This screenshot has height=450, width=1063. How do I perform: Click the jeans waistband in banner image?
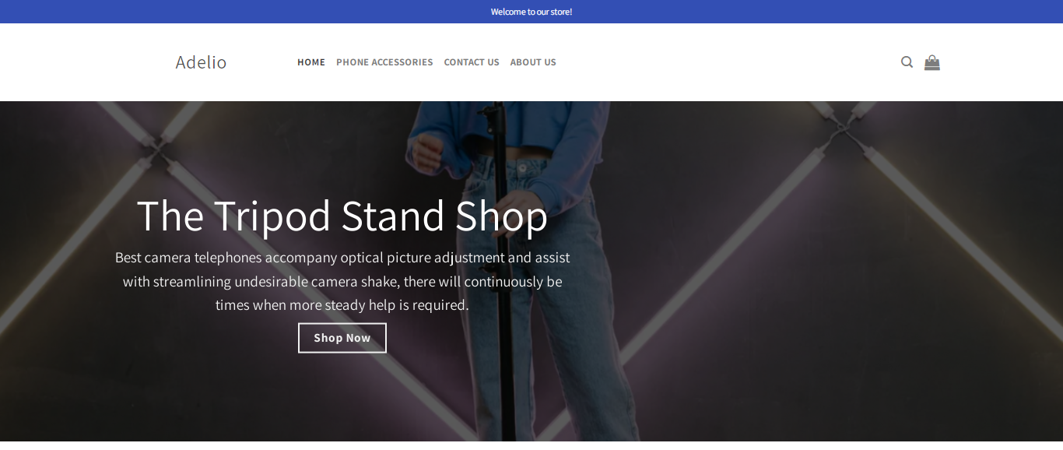pos(521,167)
